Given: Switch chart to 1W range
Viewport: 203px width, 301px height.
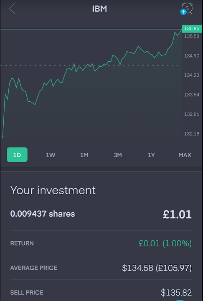Looking at the screenshot, I should tap(51, 155).
